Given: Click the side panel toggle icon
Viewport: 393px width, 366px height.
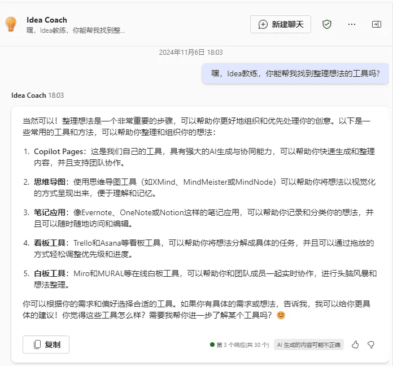Looking at the screenshot, I should click(x=377, y=24).
